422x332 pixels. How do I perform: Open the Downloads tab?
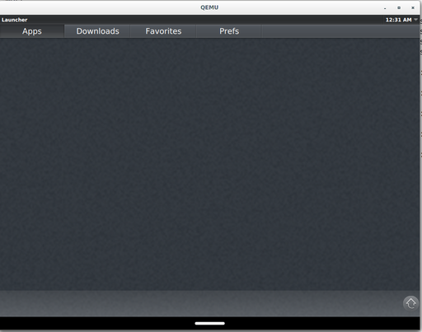click(97, 31)
